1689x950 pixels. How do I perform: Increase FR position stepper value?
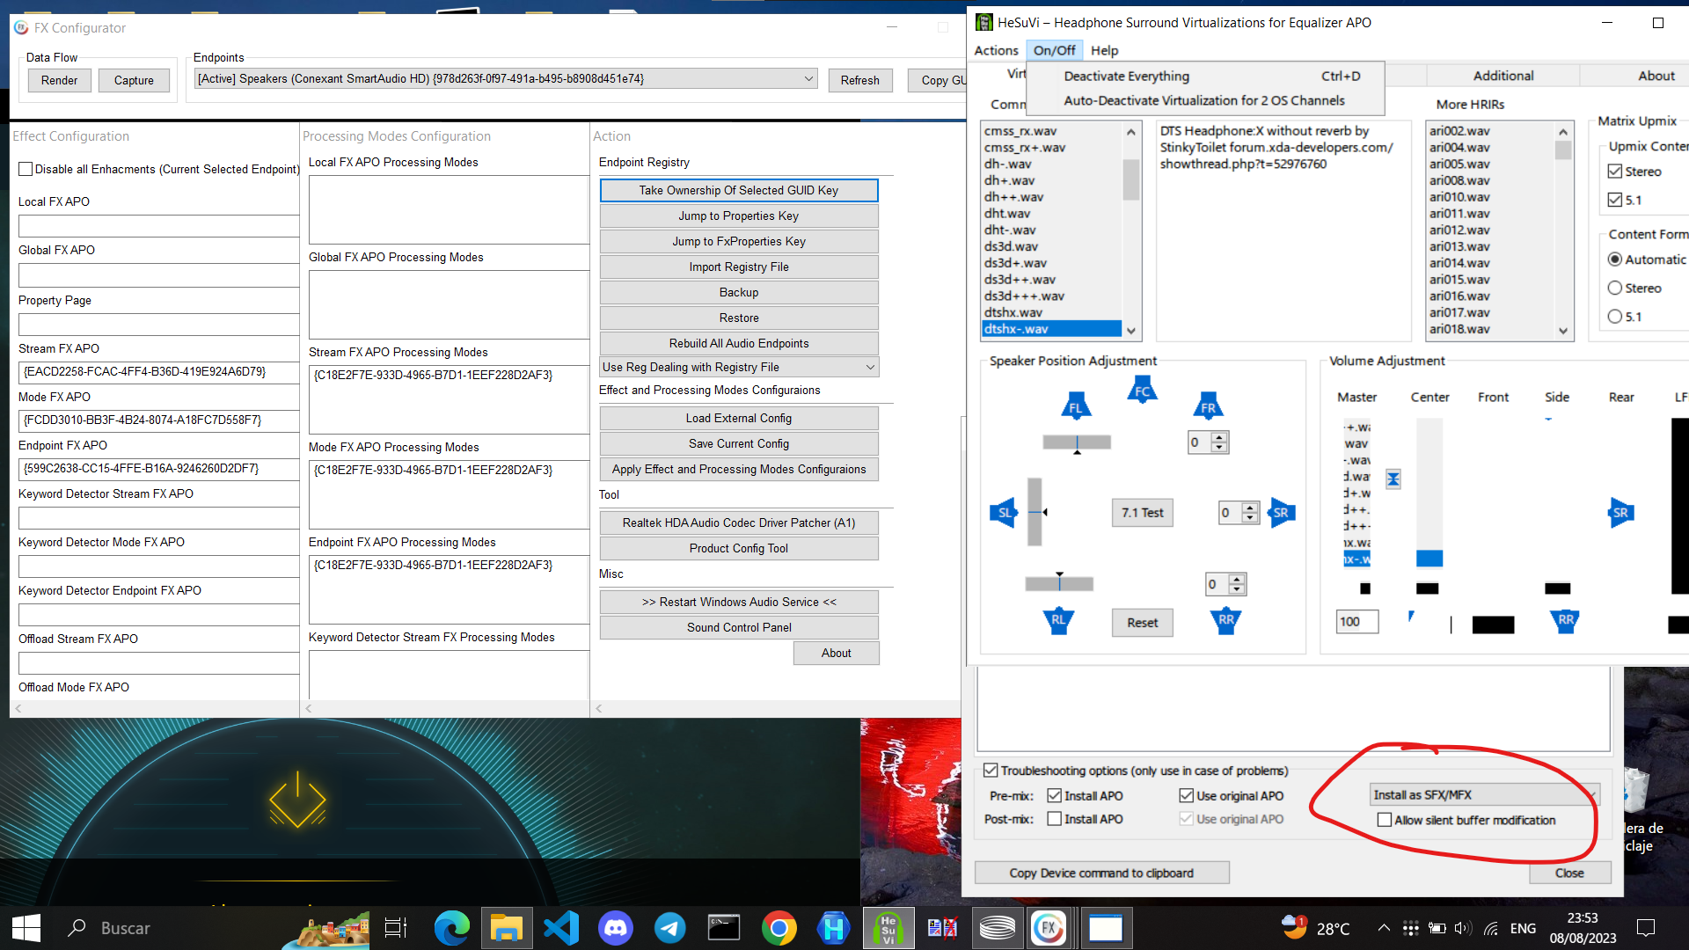point(1219,437)
